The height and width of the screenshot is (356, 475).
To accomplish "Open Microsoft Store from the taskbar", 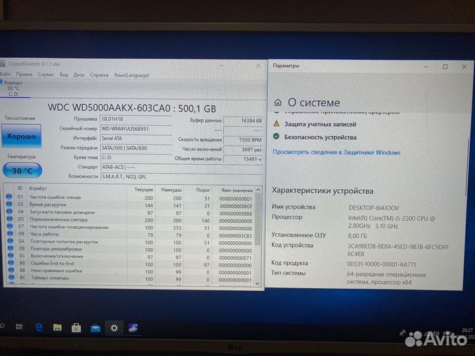I will point(76,328).
